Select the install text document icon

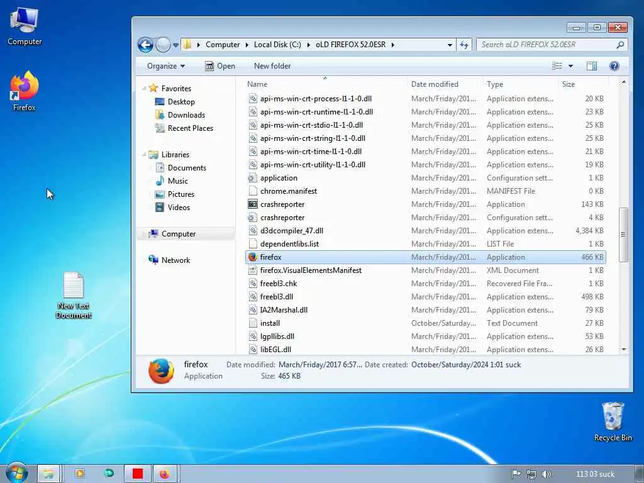pyautogui.click(x=253, y=323)
